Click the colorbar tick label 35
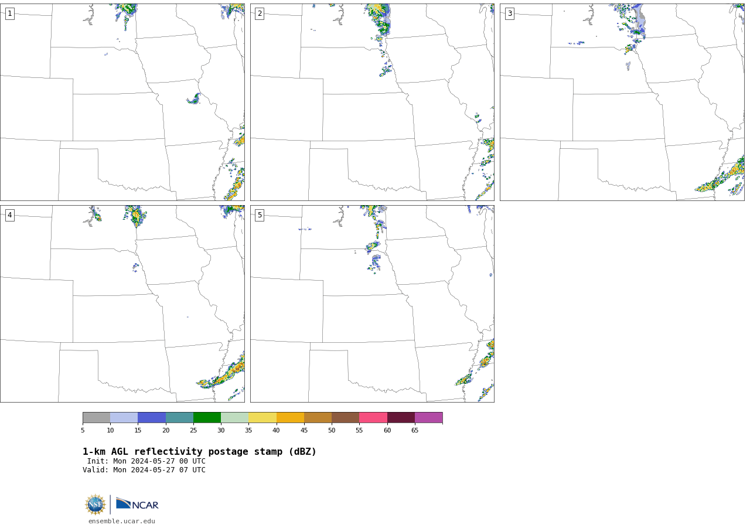The height and width of the screenshot is (528, 750). click(248, 431)
